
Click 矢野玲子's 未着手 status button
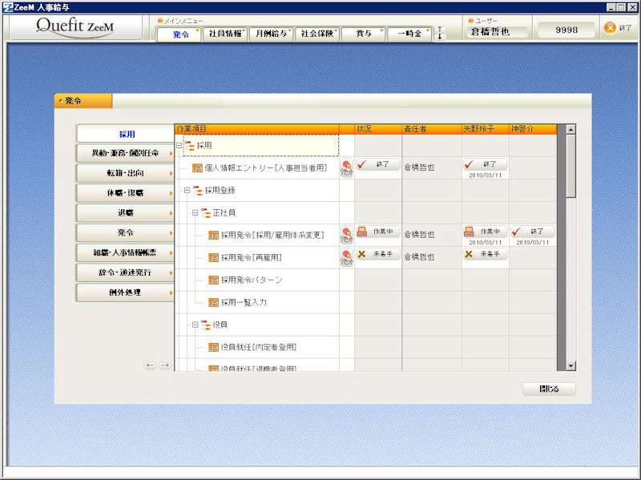(x=486, y=254)
